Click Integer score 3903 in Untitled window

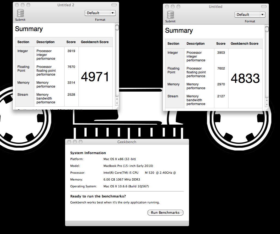coord(221,53)
